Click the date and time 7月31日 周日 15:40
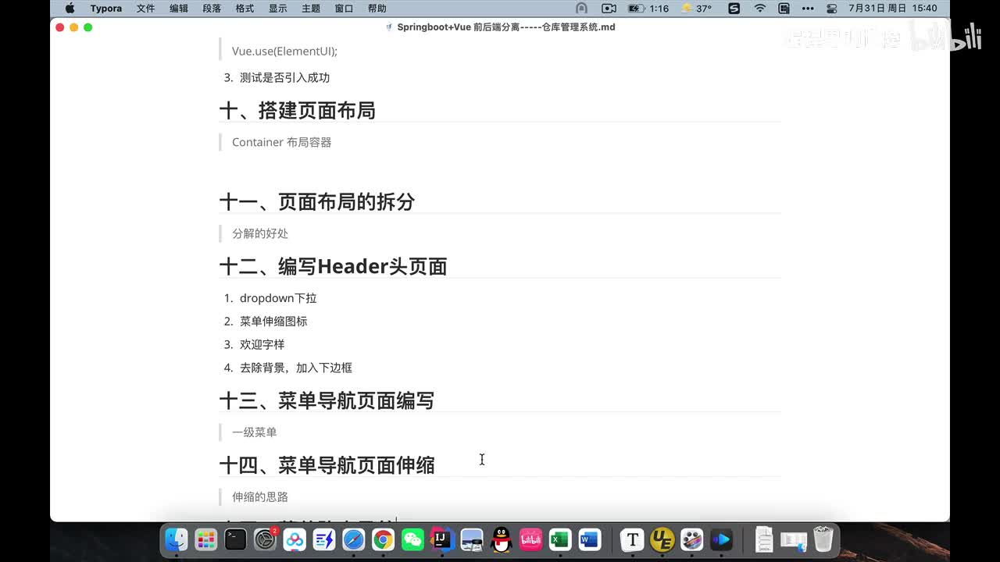The width and height of the screenshot is (1000, 562). [893, 9]
